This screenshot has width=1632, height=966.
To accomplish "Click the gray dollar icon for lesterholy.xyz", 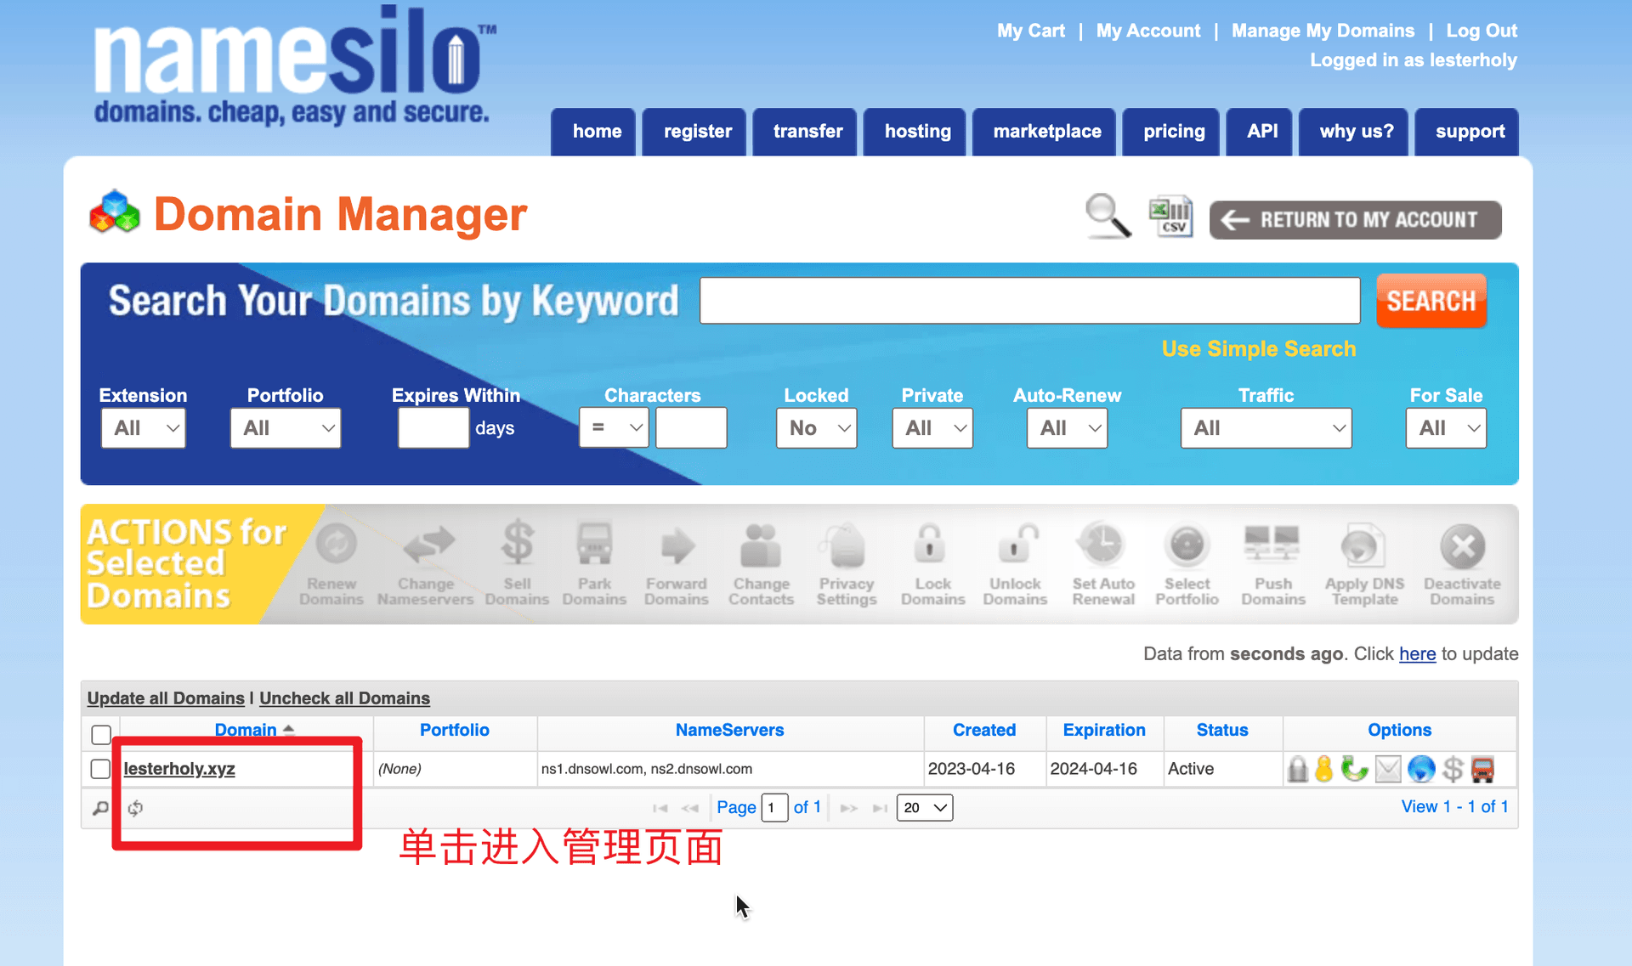I will (1453, 769).
